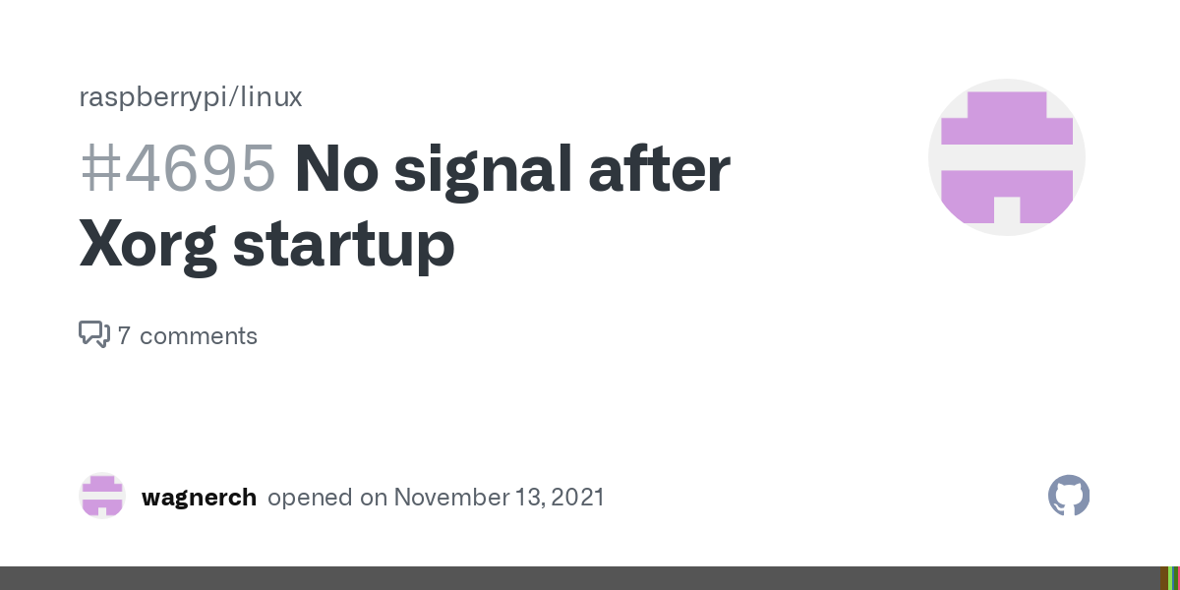Open the wagnerch username link
1180x590 pixels.
[199, 498]
